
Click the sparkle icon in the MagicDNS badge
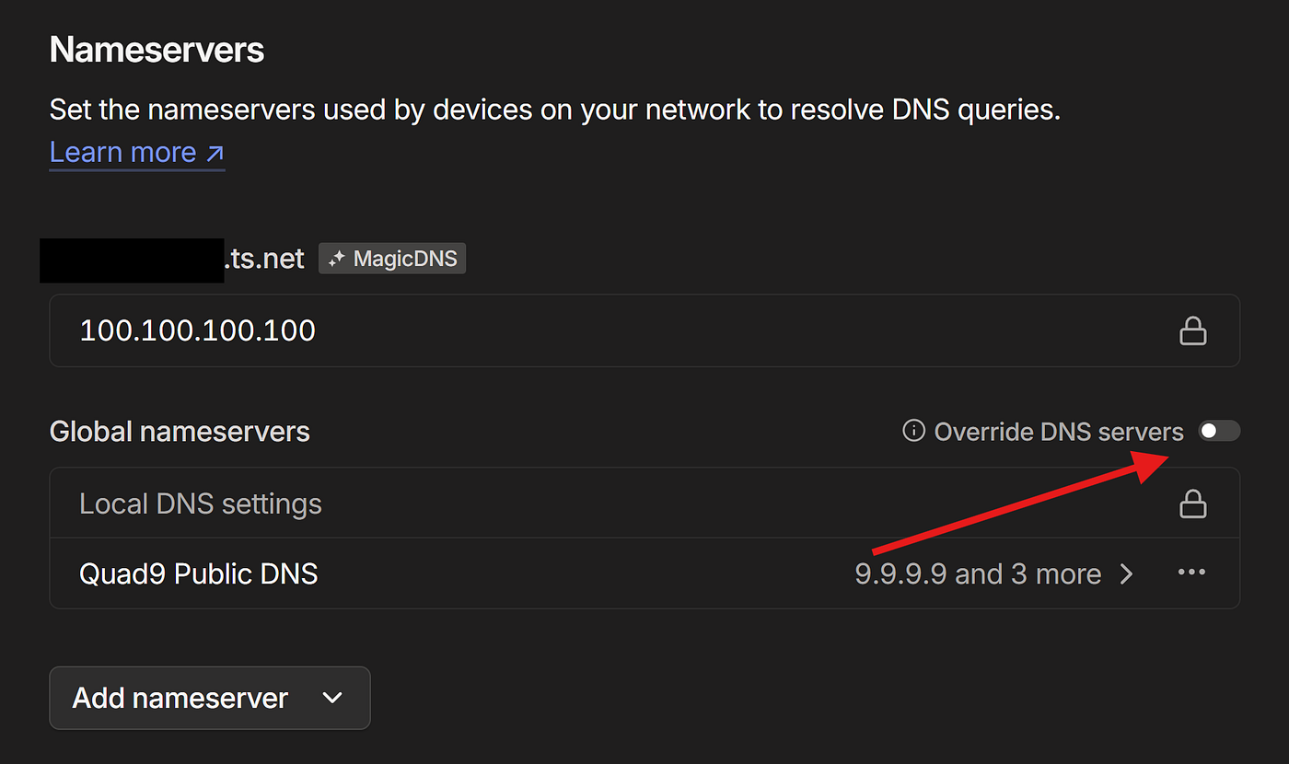coord(336,260)
